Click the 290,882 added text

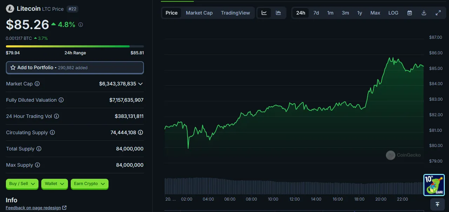coord(73,68)
